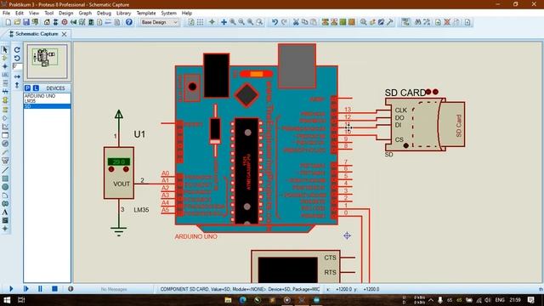
Task: Flip vertically with Y-mirror arrow
Action: pyautogui.click(x=17, y=85)
